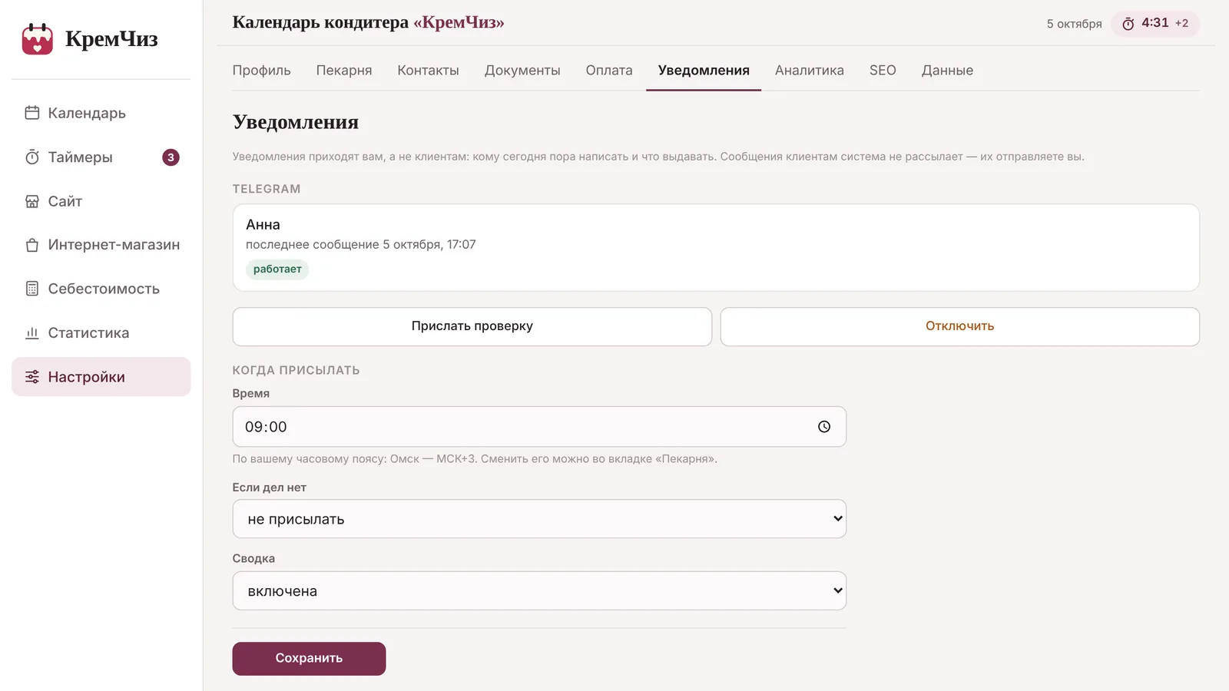The width and height of the screenshot is (1229, 691).
Task: Click the 4:31 +2 timer pill
Action: (x=1155, y=23)
